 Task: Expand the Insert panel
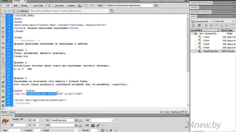tap(194, 7)
